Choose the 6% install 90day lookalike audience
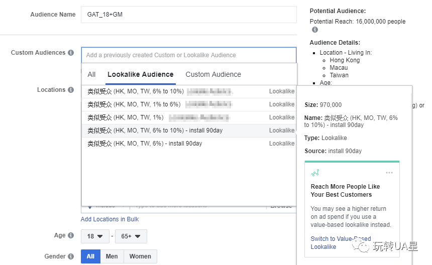Screen dimensions: 432x265 click(x=189, y=144)
